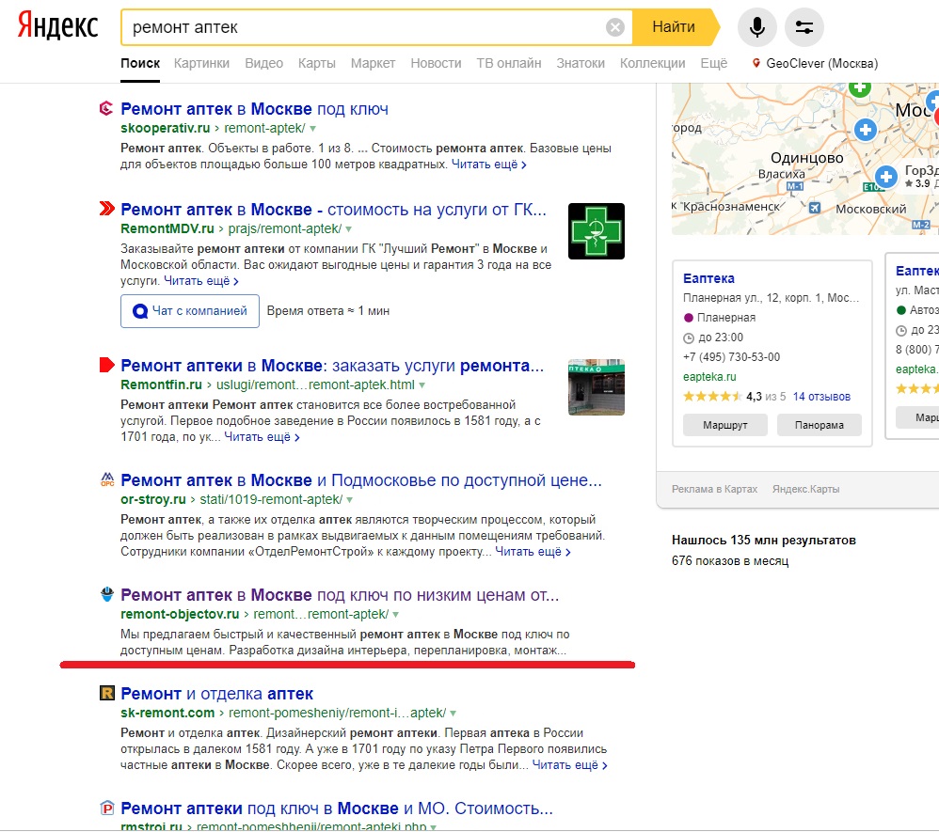This screenshot has height=832, width=939.
Task: Click the RemontMDV.ru red arrows favicon
Action: click(x=106, y=209)
